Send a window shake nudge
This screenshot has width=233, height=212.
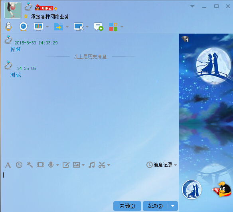coord(40,165)
